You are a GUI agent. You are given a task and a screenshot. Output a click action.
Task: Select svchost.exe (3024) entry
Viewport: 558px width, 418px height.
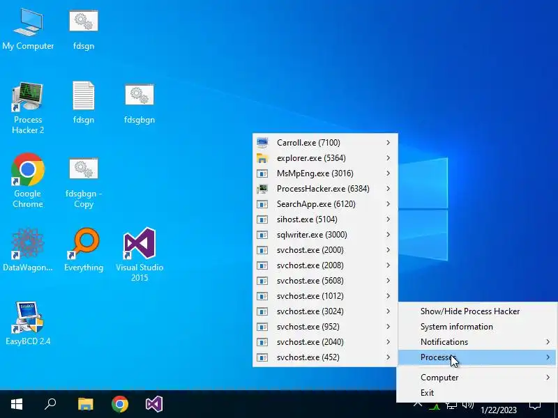[x=325, y=311]
